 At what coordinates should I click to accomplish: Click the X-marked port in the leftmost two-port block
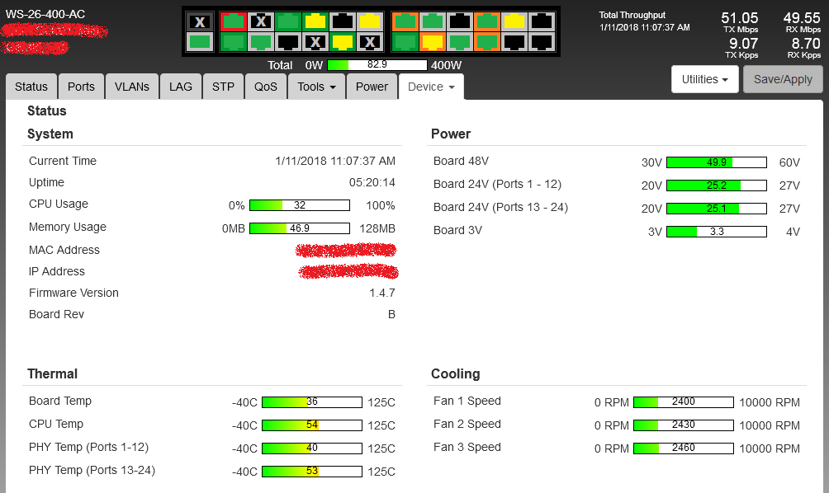(x=199, y=21)
